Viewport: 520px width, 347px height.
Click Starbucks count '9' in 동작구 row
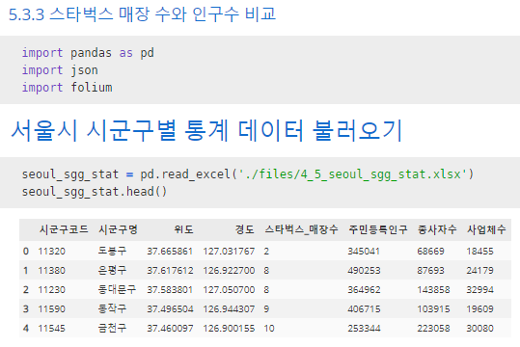pyautogui.click(x=266, y=308)
